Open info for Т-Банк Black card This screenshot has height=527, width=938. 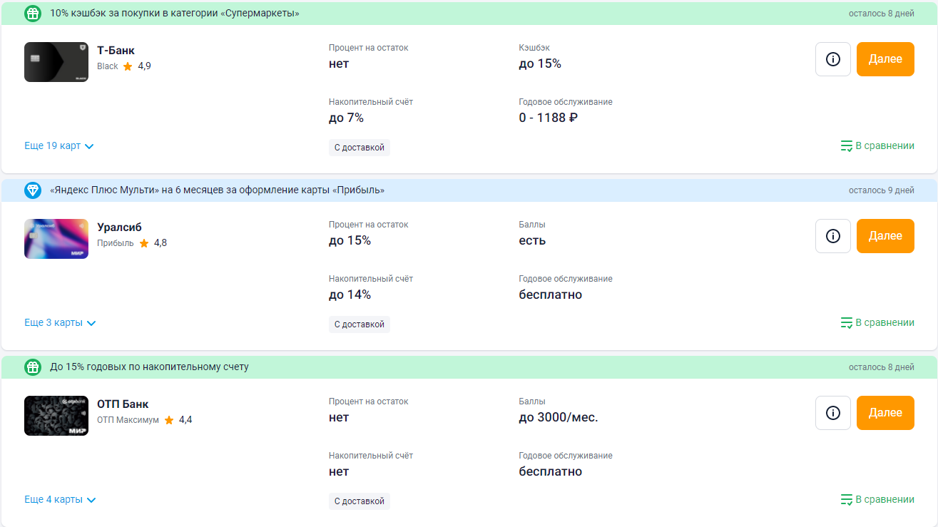(x=833, y=59)
